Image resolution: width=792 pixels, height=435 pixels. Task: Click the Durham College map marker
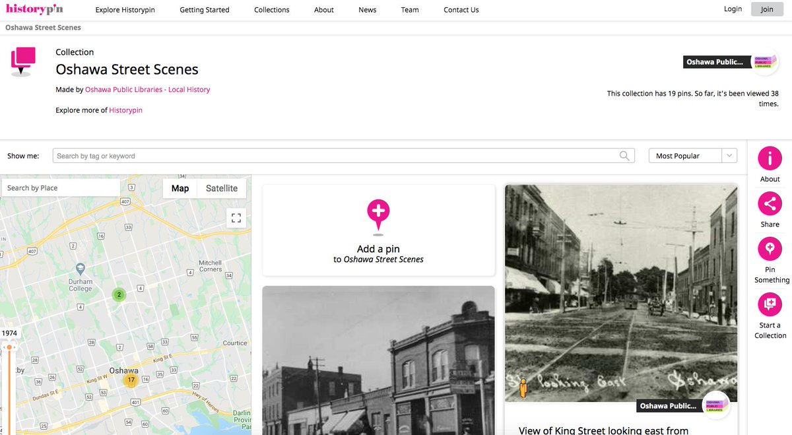(x=80, y=269)
